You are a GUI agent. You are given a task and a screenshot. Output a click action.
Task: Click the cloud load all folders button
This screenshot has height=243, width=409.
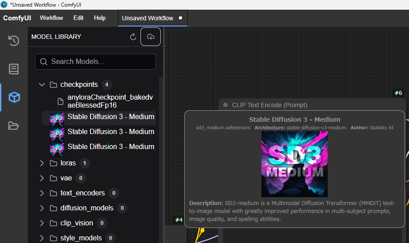tap(151, 37)
